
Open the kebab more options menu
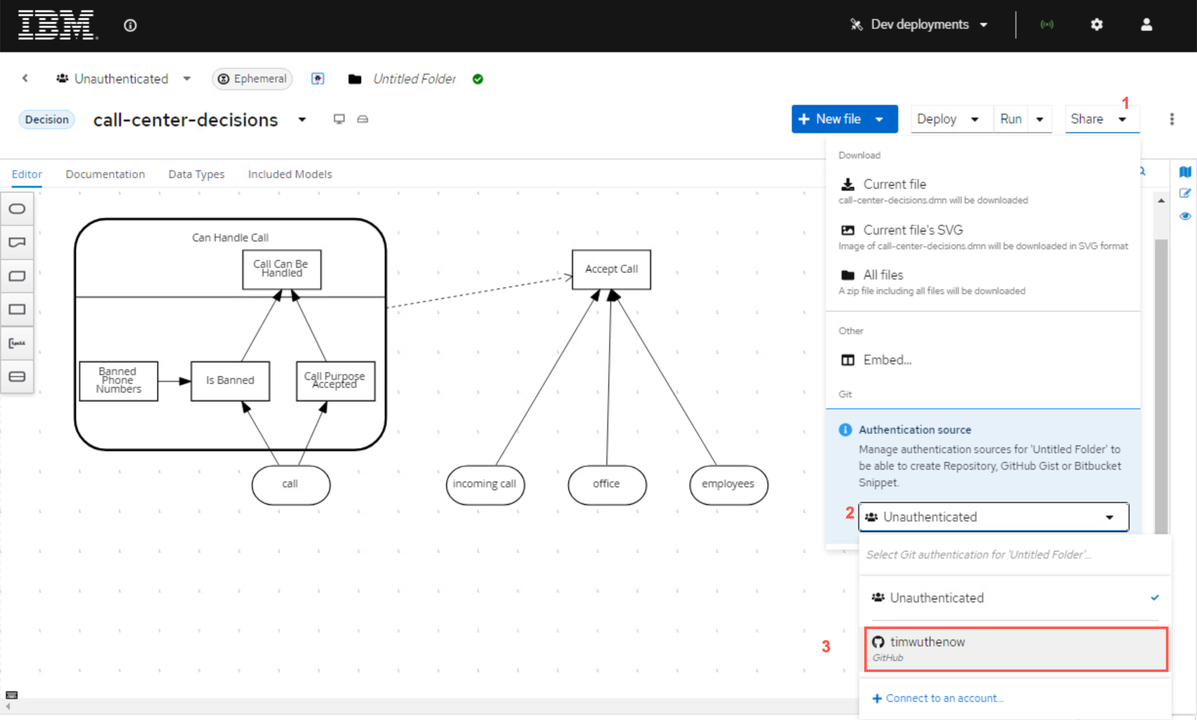pos(1172,119)
